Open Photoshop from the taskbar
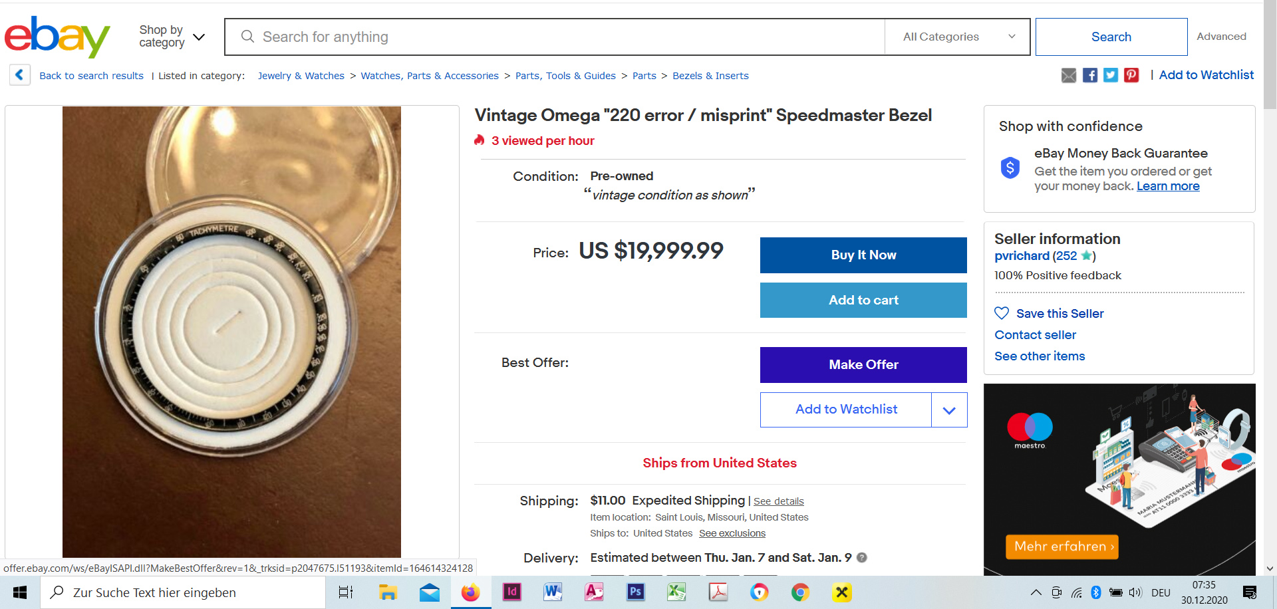The width and height of the screenshot is (1277, 609). pyautogui.click(x=635, y=592)
